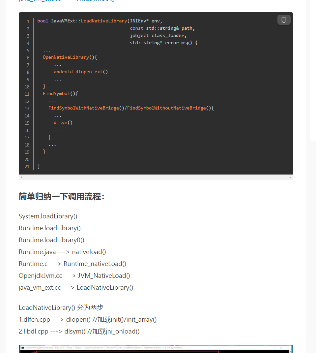Click line number 1 in code gutter
Screen dimensions: 316x353
tap(28, 21)
